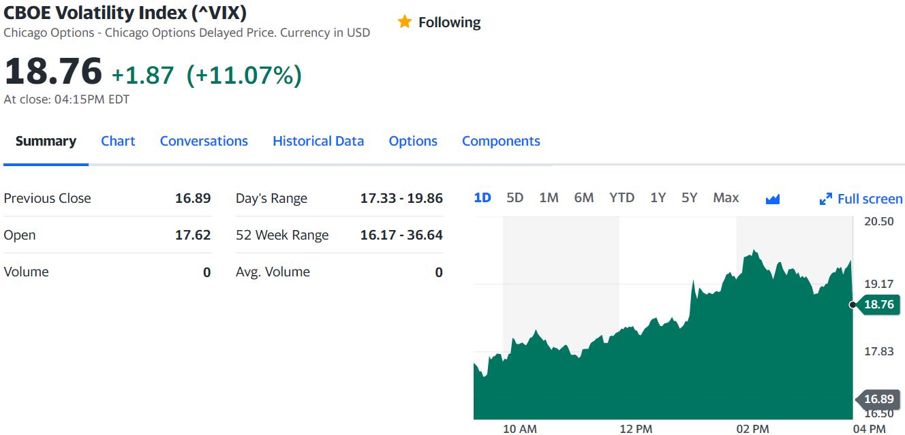Select the 1D chart range
The image size is (905, 435).
click(482, 197)
